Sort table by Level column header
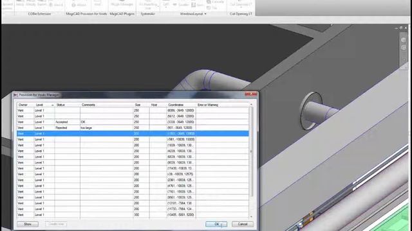This screenshot has height=231, width=412. 44,105
